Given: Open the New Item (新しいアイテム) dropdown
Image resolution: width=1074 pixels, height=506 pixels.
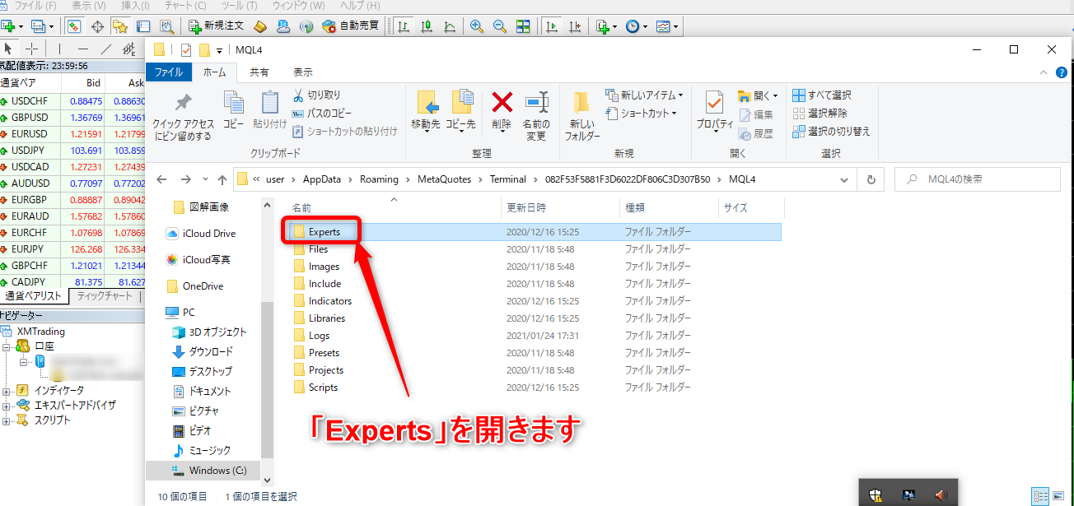Looking at the screenshot, I should [x=644, y=95].
